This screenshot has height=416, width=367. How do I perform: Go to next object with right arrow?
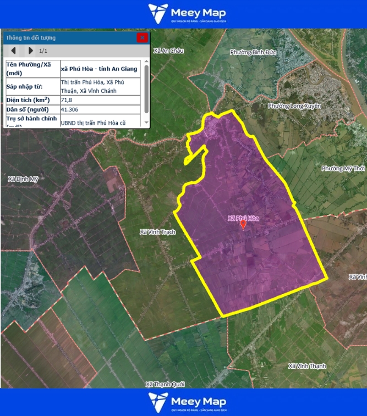click(30, 51)
